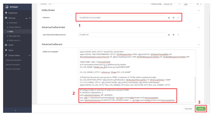Click the property filter search box
This screenshot has height=119, width=214.
tap(191, 4)
